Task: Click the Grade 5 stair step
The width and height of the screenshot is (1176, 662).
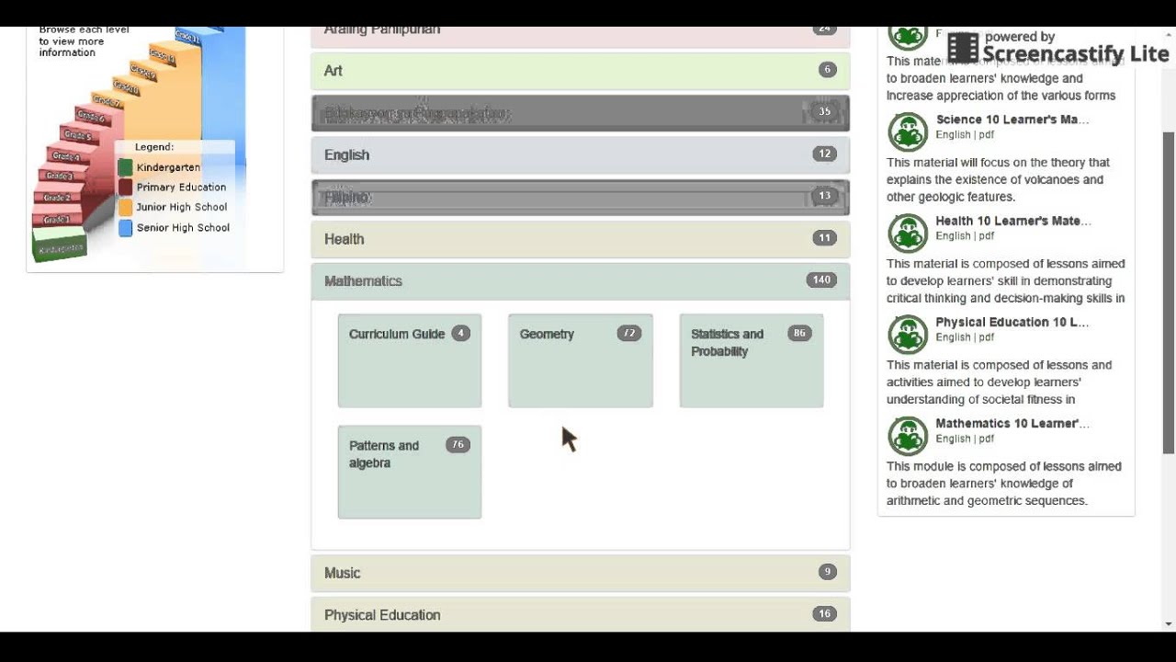Action: click(78, 135)
